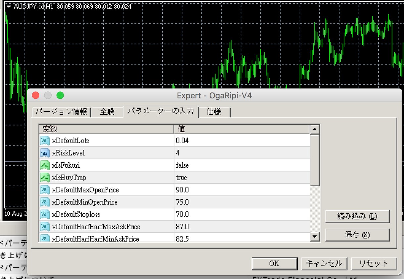The height and width of the screenshot is (279, 404).
Task: Select the xDefaultStoploss value 70.0
Action: click(x=182, y=214)
